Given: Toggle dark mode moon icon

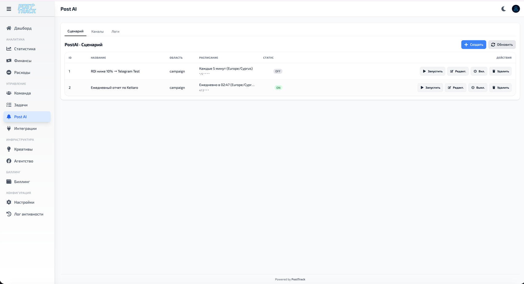Looking at the screenshot, I should tap(503, 9).
